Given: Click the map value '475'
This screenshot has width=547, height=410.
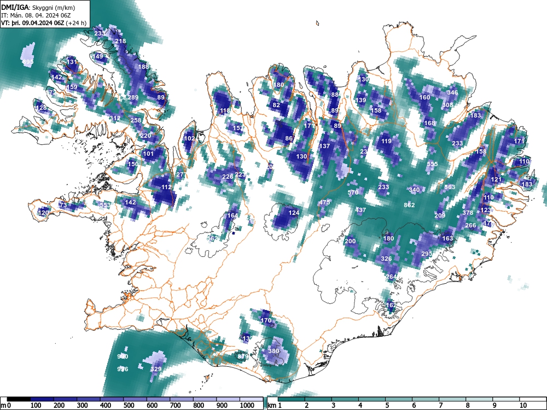Looking at the screenshot, I should point(324,203).
